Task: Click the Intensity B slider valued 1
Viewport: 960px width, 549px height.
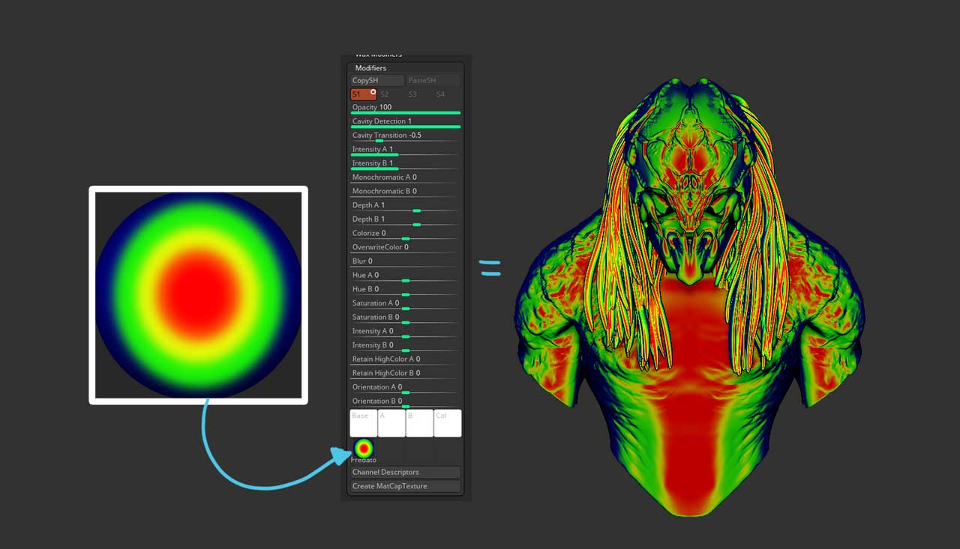Action: click(x=406, y=164)
